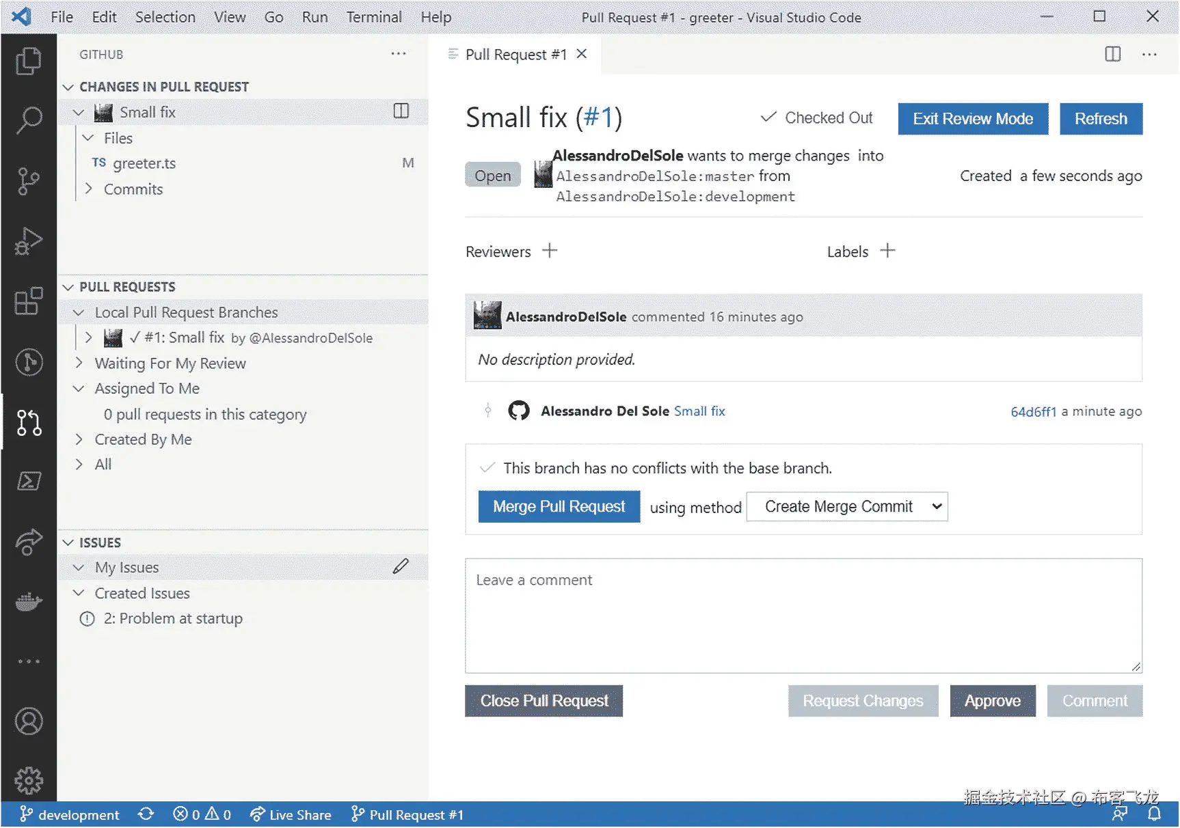Click Pull Request #1 status bar item
Screen dimensions: 1180x828
pyautogui.click(x=407, y=814)
